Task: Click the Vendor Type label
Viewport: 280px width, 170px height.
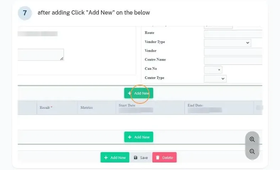Action: pos(155,42)
